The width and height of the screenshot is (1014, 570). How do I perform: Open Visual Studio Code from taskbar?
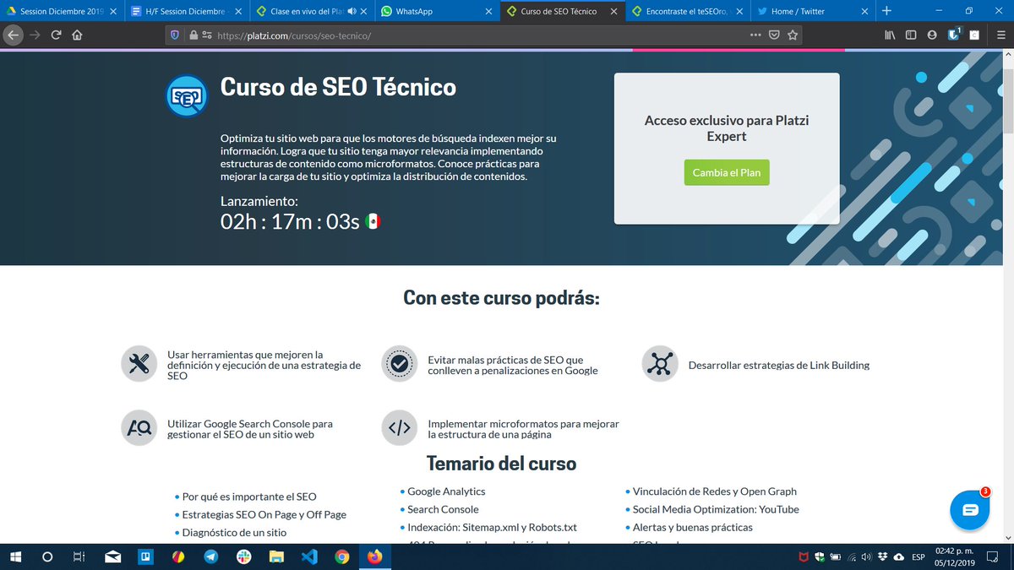point(309,557)
